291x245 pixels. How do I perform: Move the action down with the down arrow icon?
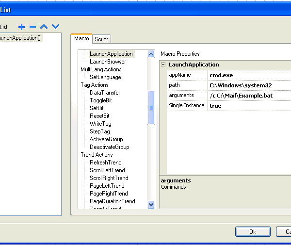[x=55, y=27]
